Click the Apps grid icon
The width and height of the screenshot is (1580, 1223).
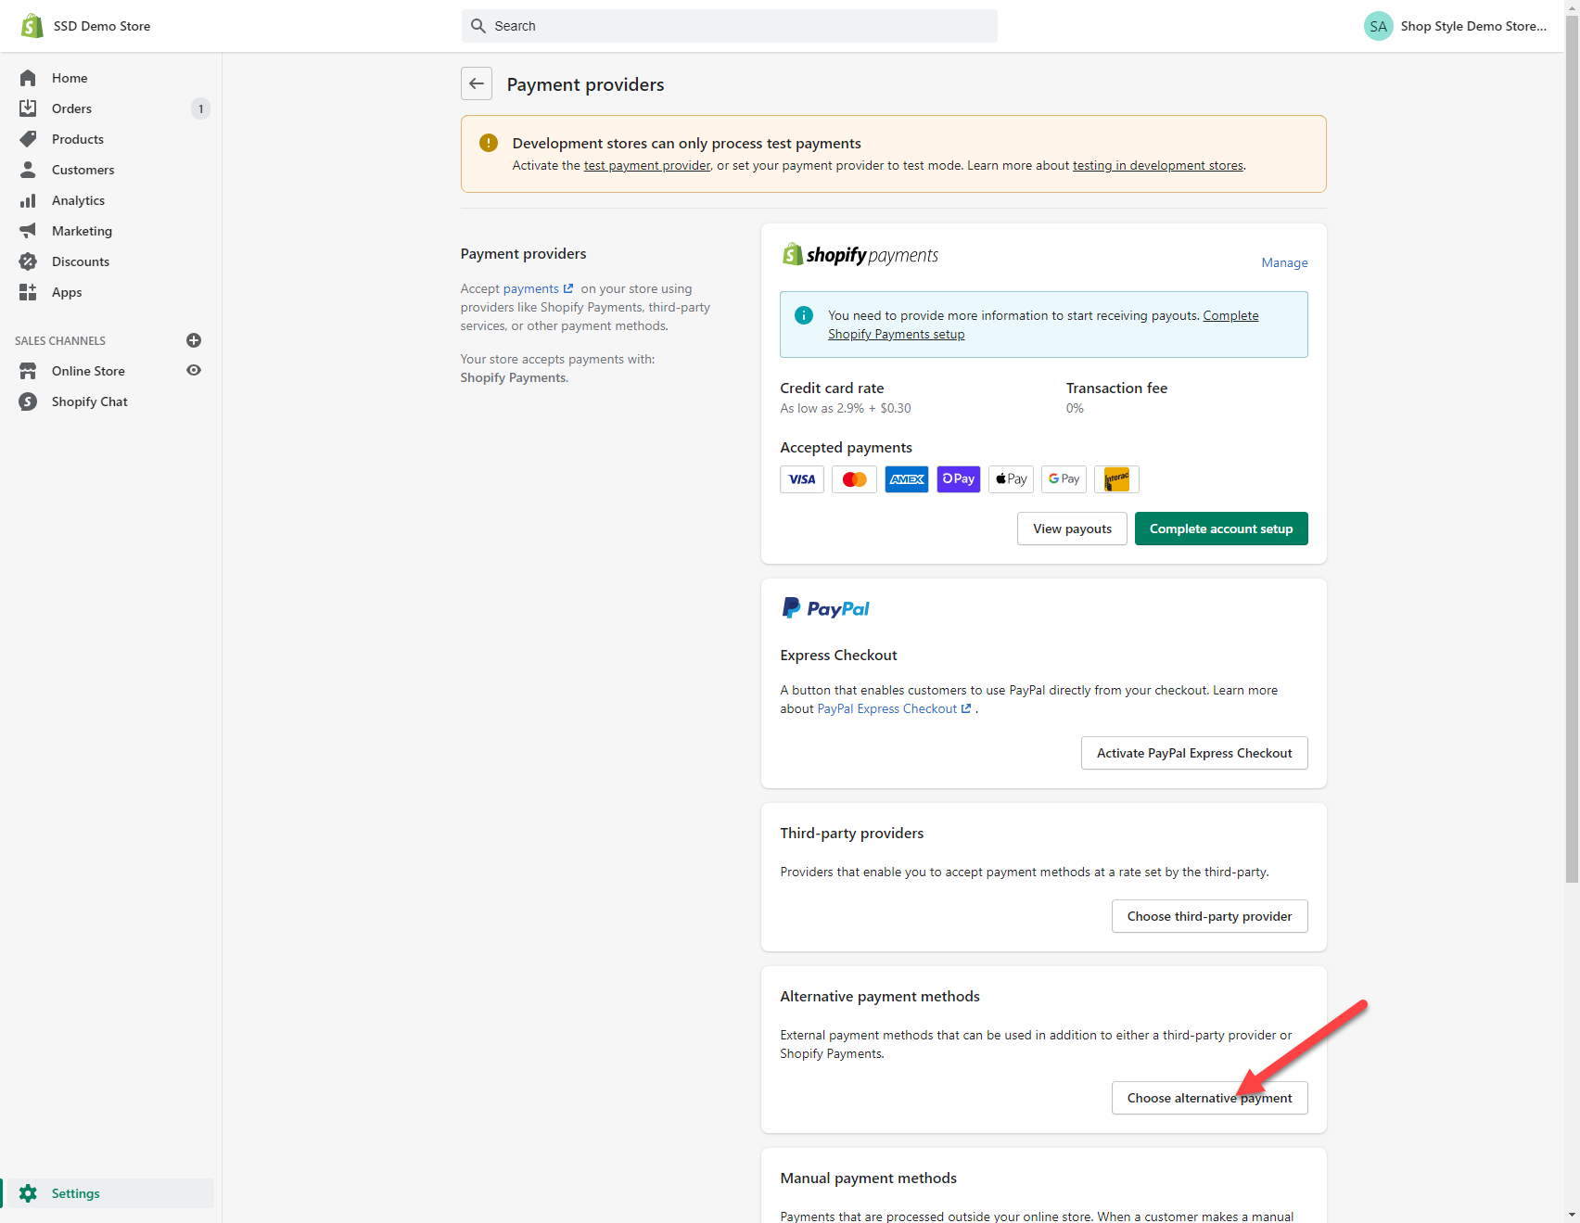click(28, 292)
